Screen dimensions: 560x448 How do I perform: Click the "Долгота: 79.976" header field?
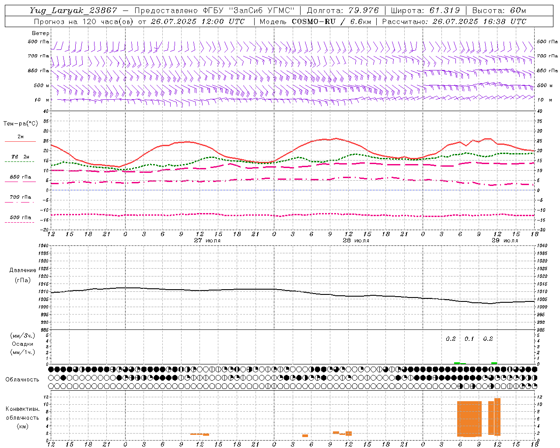pos(343,10)
